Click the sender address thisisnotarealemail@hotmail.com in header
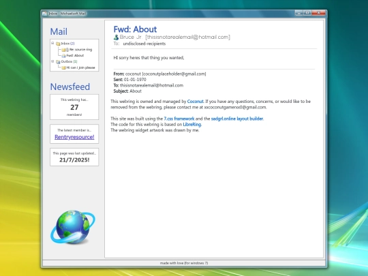The height and width of the screenshot is (276, 368). (x=188, y=37)
